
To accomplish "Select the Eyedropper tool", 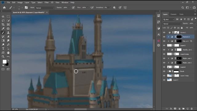I will click(3, 29).
